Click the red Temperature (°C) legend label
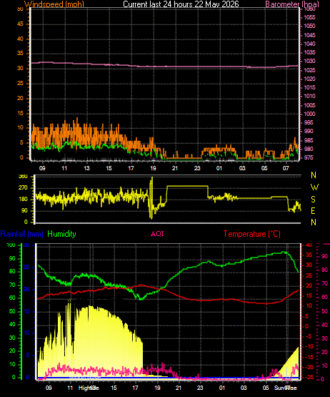Viewport: 330px width, 397px height. (251, 234)
